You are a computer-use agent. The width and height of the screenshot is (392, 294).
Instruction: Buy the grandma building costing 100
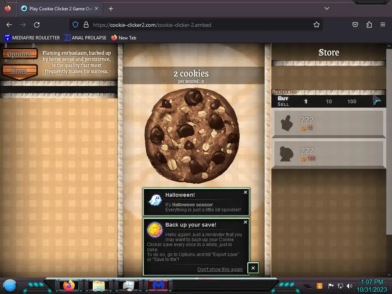[329, 154]
